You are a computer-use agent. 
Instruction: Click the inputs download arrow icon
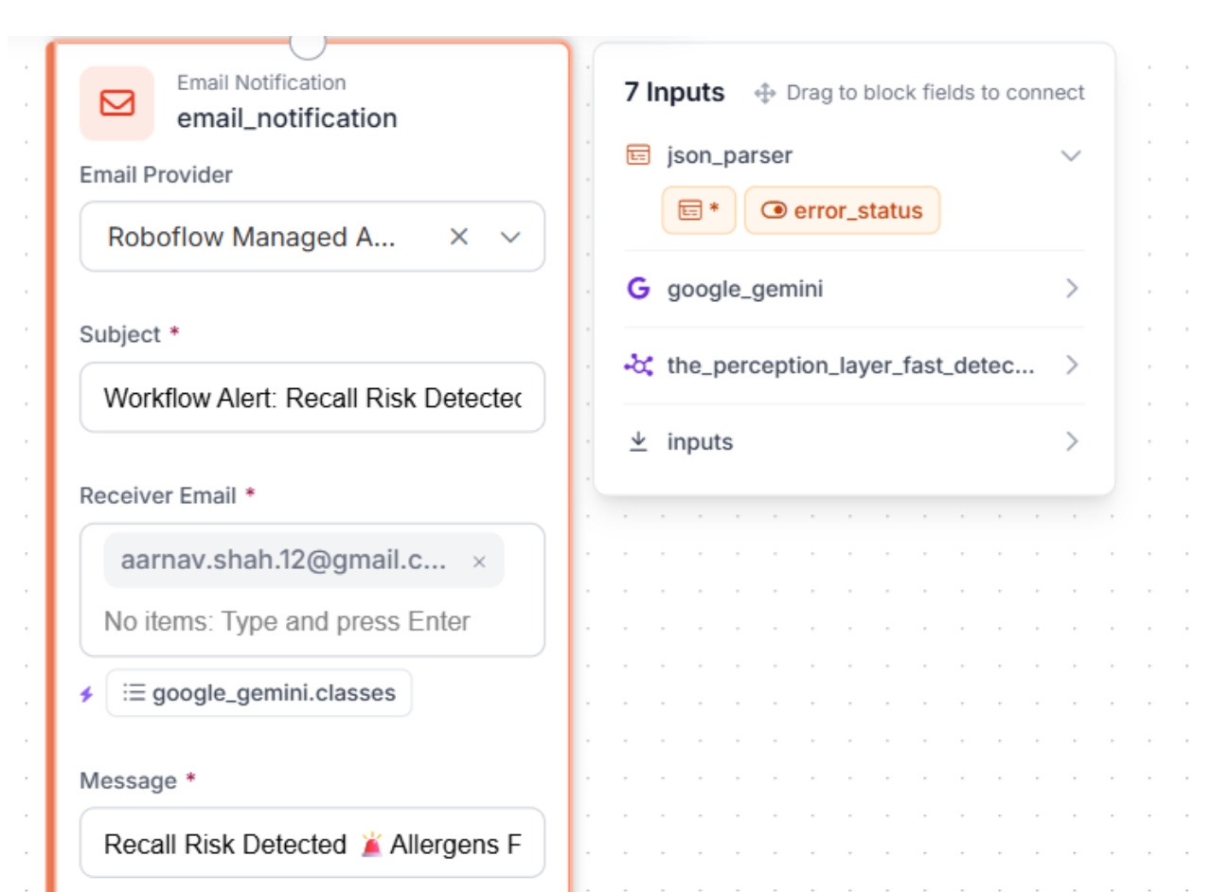click(638, 442)
